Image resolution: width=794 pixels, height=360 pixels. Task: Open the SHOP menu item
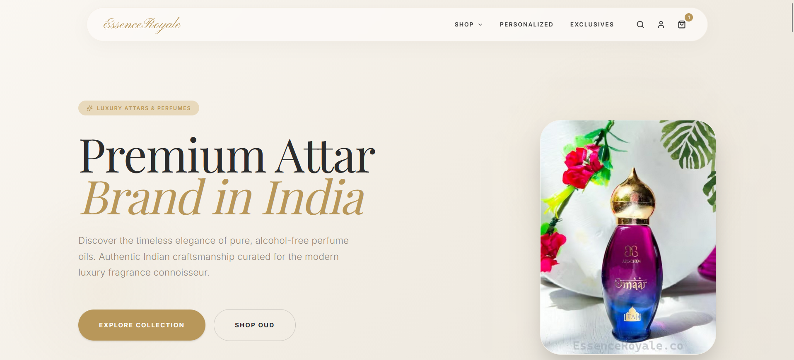point(464,24)
